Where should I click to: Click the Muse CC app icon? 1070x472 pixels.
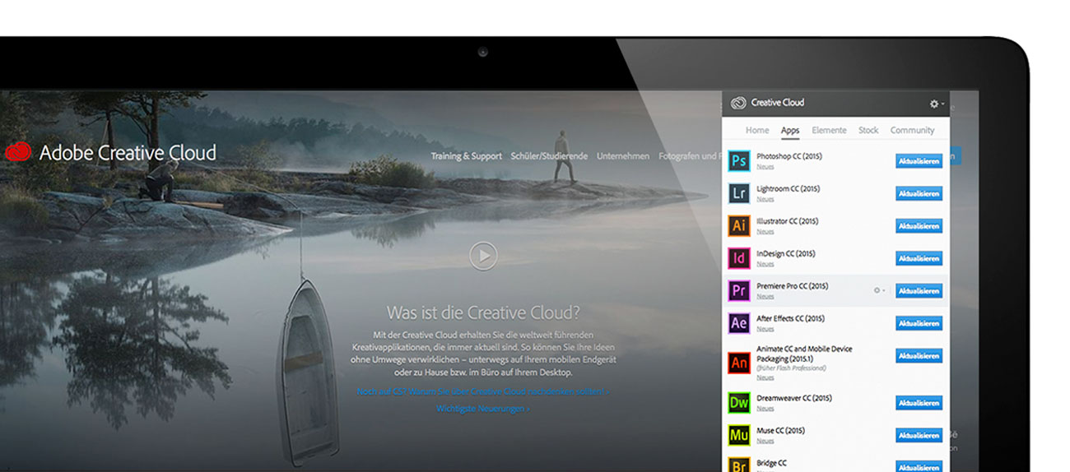coord(738,435)
